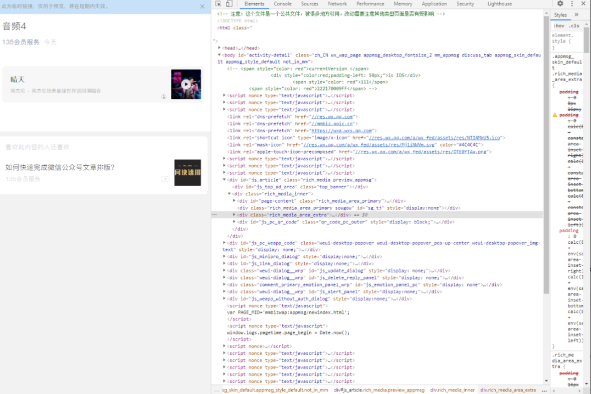Select the div#js_article breadcrumb
The width and height of the screenshot is (591, 394).
(x=379, y=390)
